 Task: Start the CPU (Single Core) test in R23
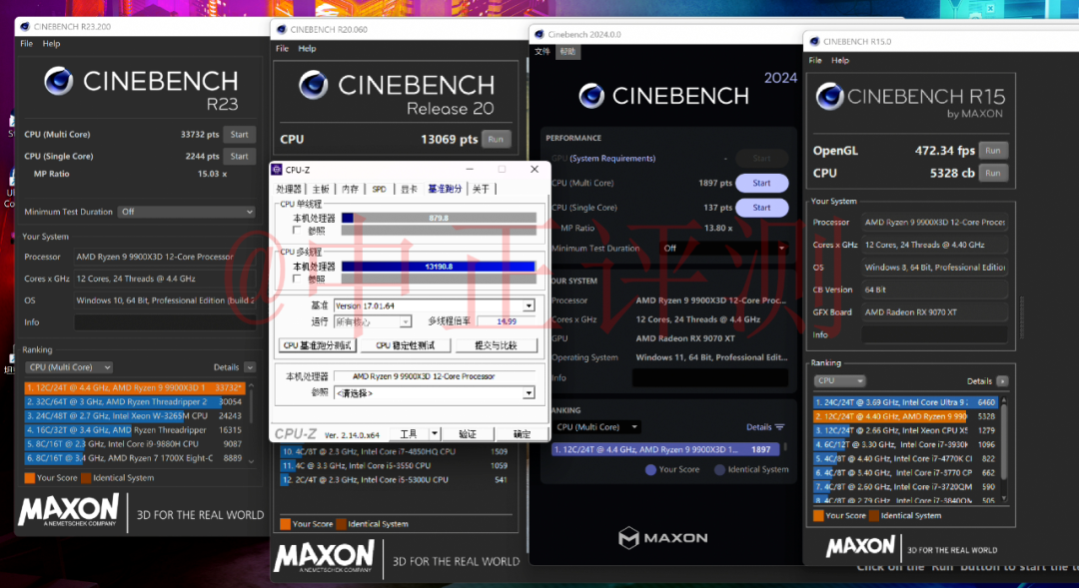(x=240, y=156)
